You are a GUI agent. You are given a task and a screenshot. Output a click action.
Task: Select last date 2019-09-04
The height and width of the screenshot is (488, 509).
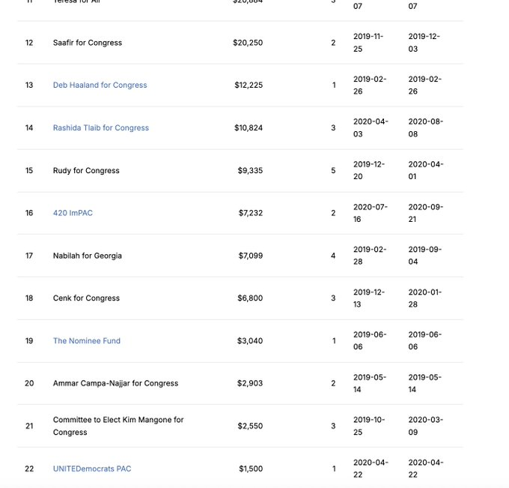click(425, 256)
